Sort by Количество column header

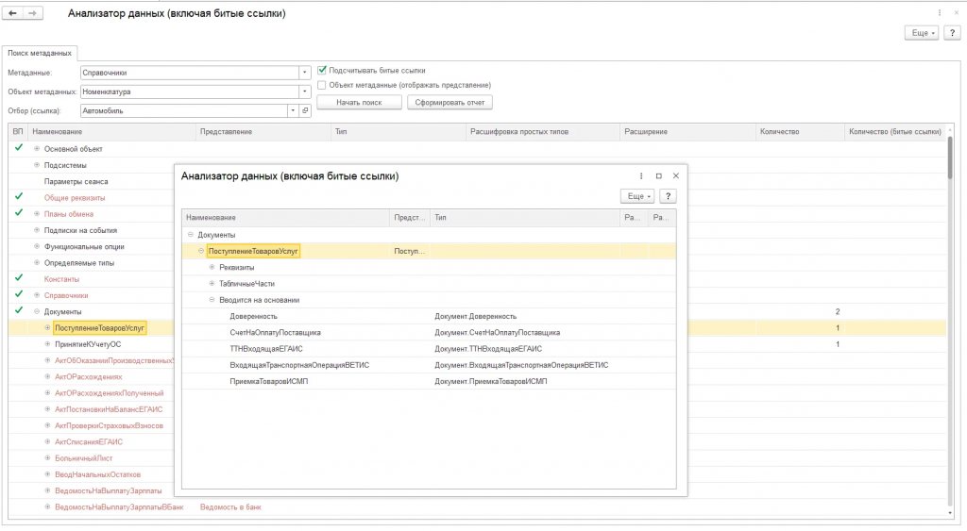pos(800,132)
